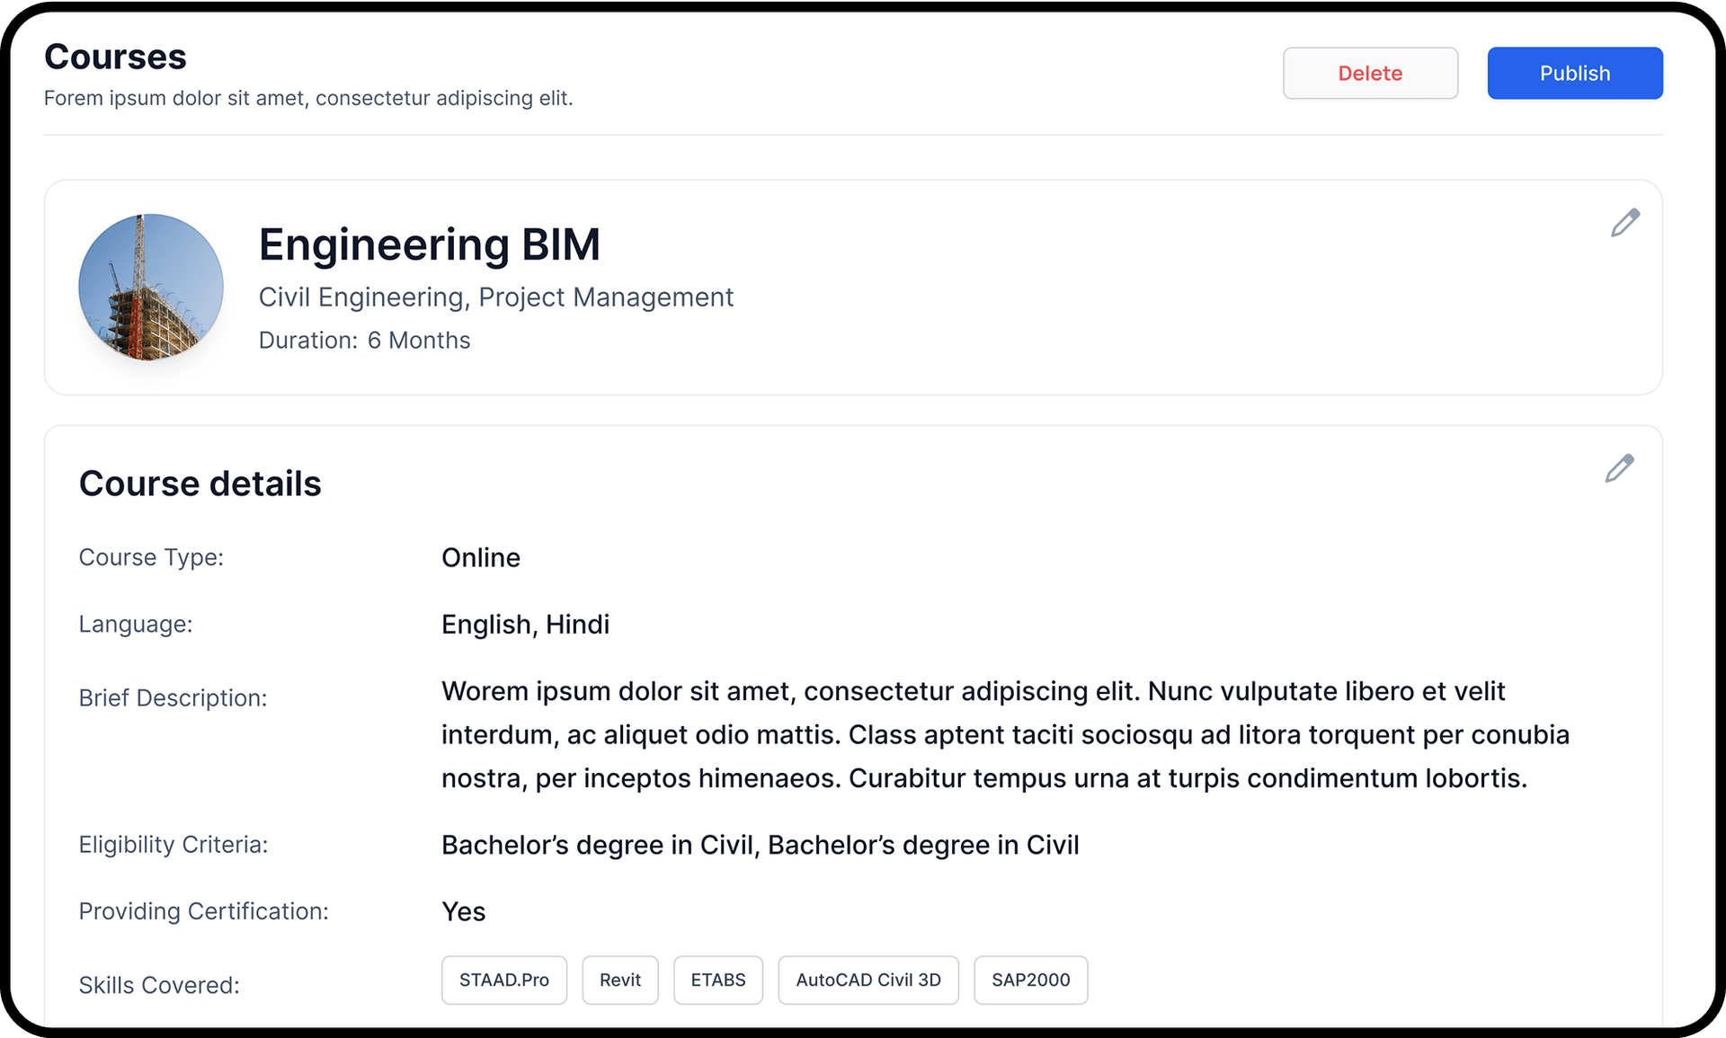
Task: Select the Revit skill tag
Action: [619, 980]
